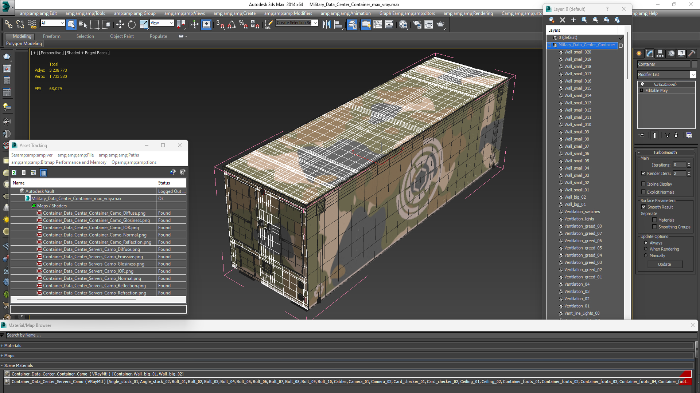
Task: Choose the Select and Scale tool
Action: 143,24
